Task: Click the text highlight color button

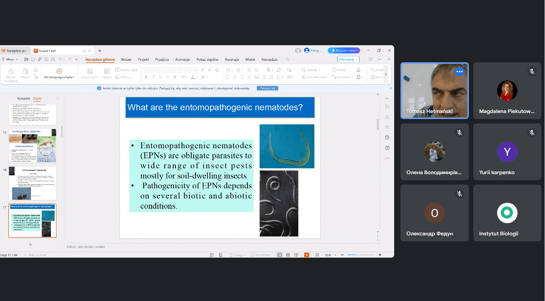Action: (204, 77)
